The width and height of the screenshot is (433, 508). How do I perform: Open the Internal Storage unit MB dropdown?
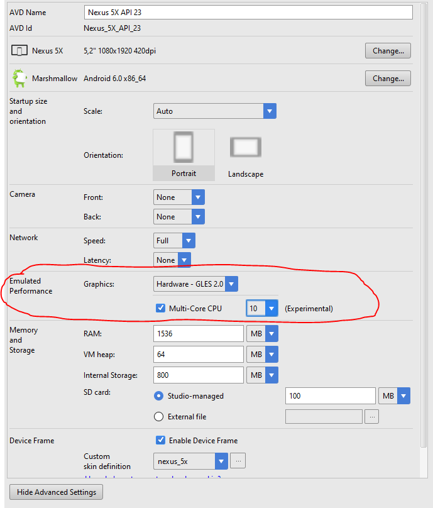[x=262, y=375]
